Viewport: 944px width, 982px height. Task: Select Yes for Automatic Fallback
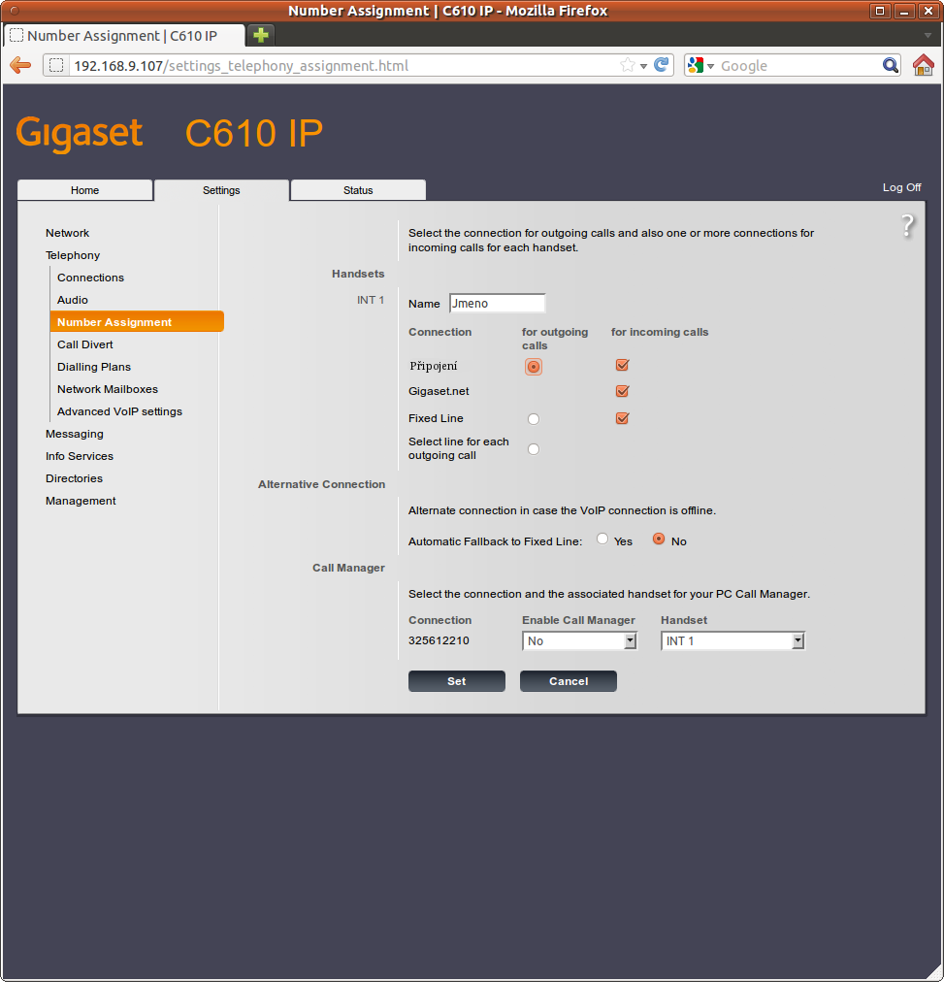602,539
